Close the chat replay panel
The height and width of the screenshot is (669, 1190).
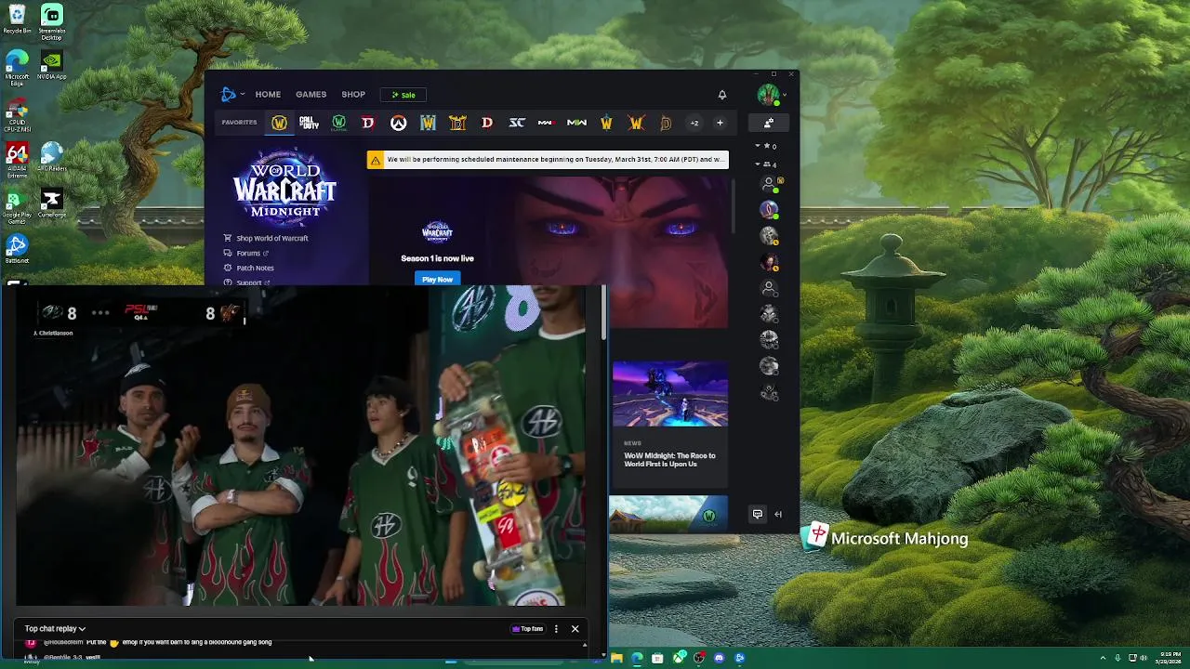click(x=575, y=629)
